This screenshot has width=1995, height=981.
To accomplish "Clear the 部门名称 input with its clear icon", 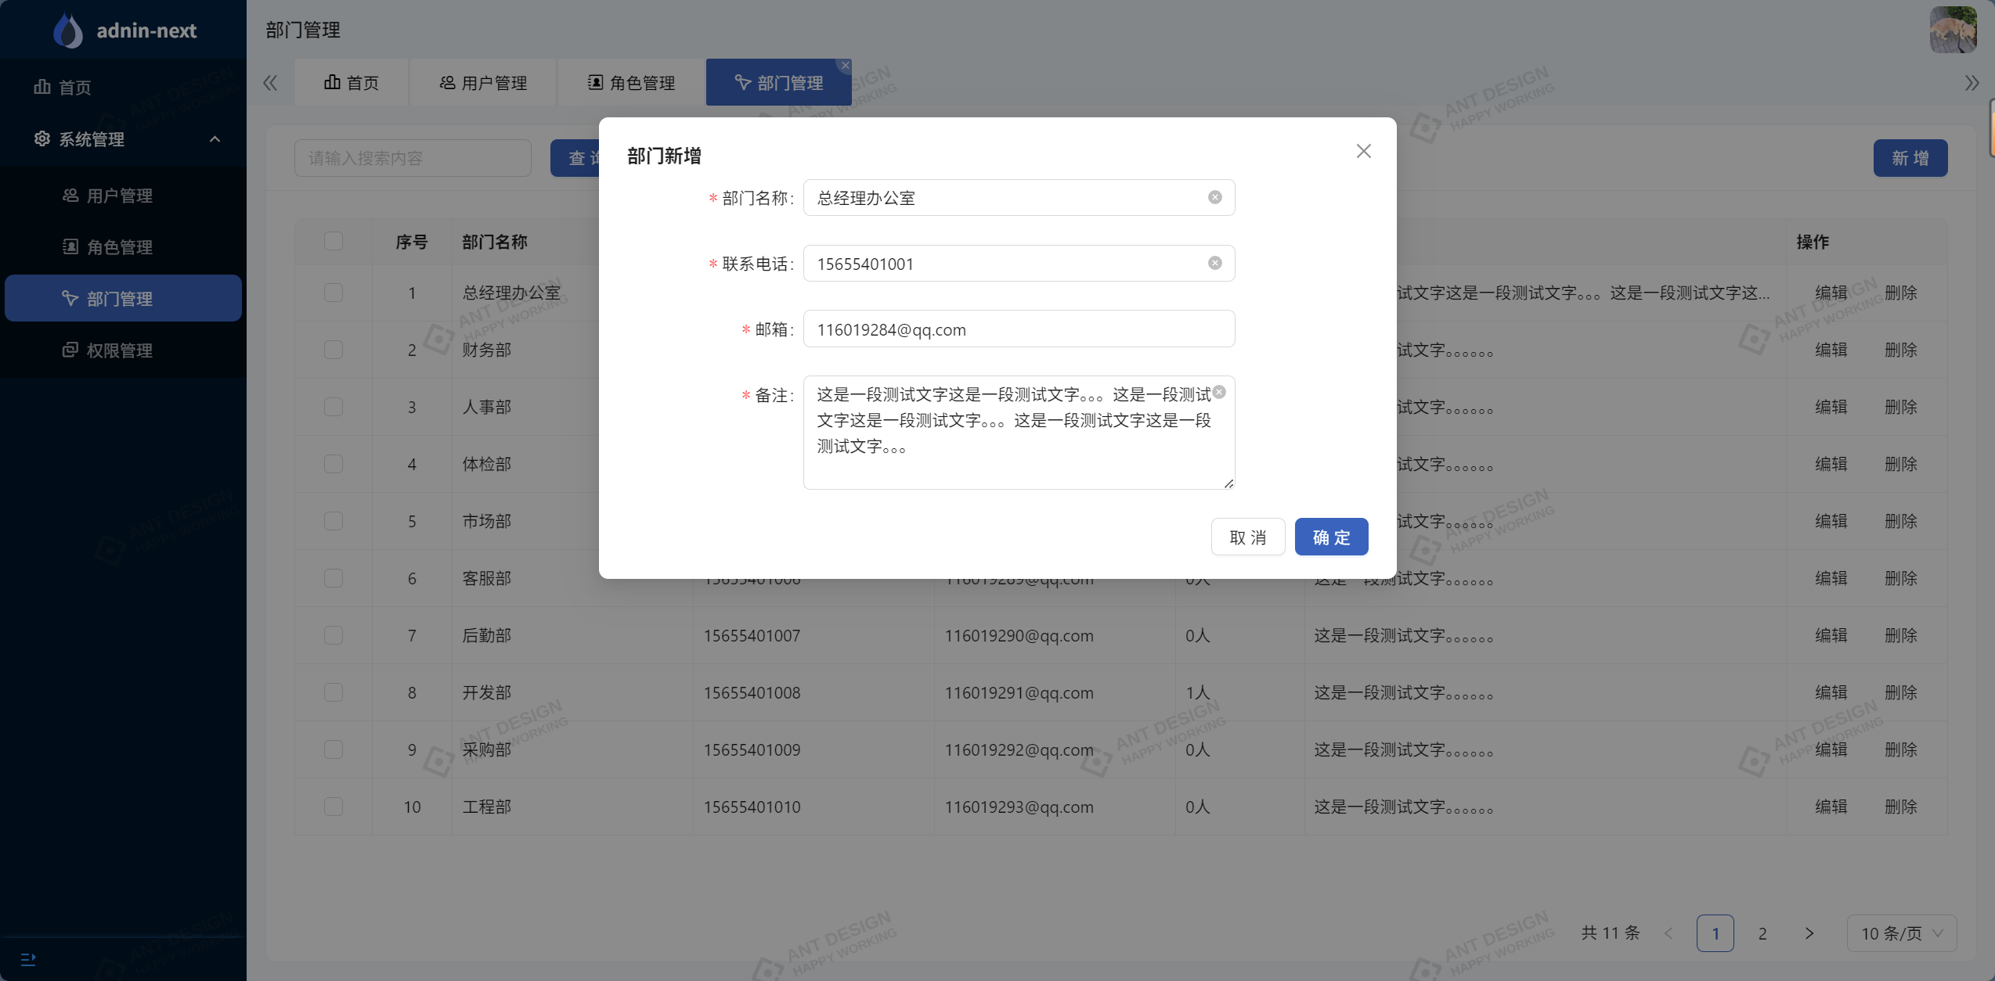I will [x=1214, y=197].
